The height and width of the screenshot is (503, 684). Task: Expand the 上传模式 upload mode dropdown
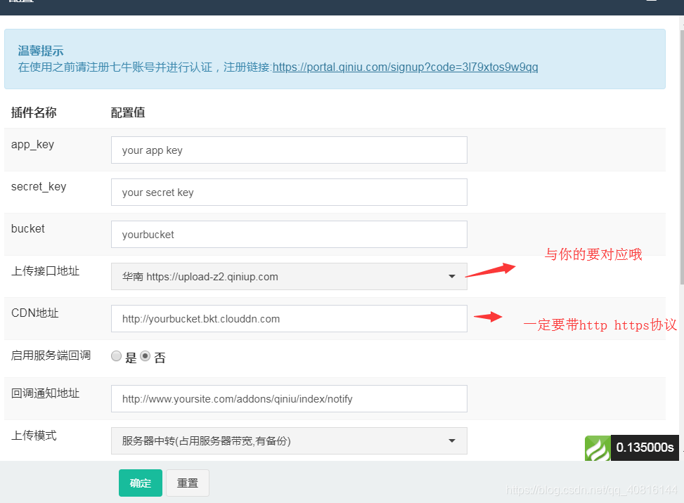click(289, 441)
